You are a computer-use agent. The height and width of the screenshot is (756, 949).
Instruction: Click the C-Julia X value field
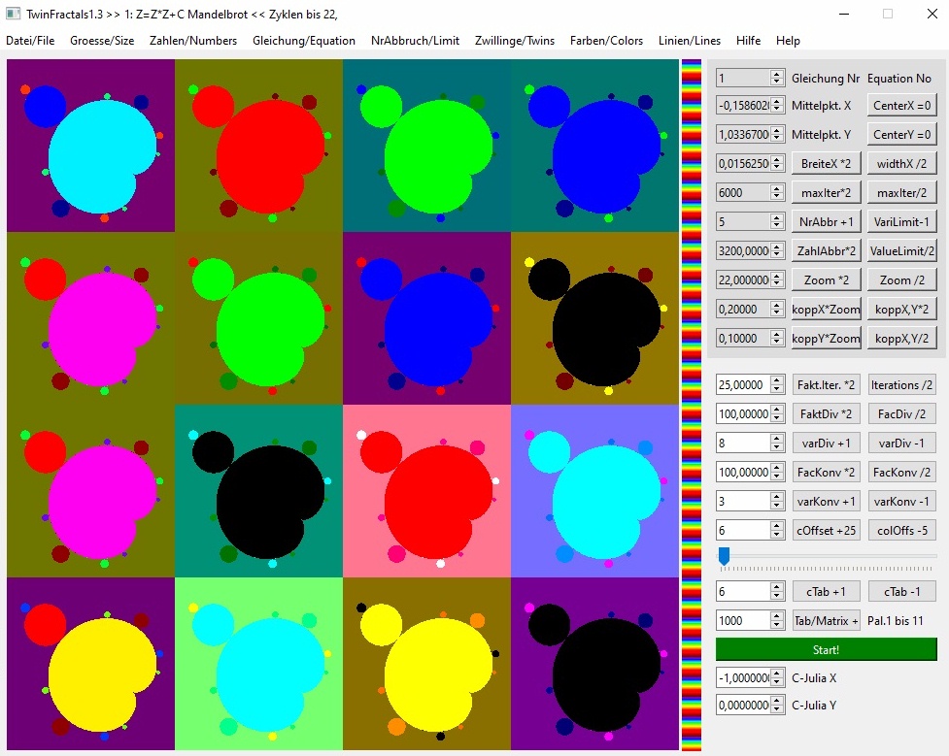pos(751,678)
